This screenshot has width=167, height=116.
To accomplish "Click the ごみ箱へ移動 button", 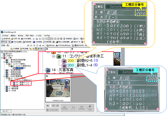I will point(53,110).
